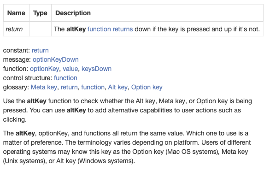264x170 pixels.
Task: Open the Meta key glossary link
Action: click(44, 87)
